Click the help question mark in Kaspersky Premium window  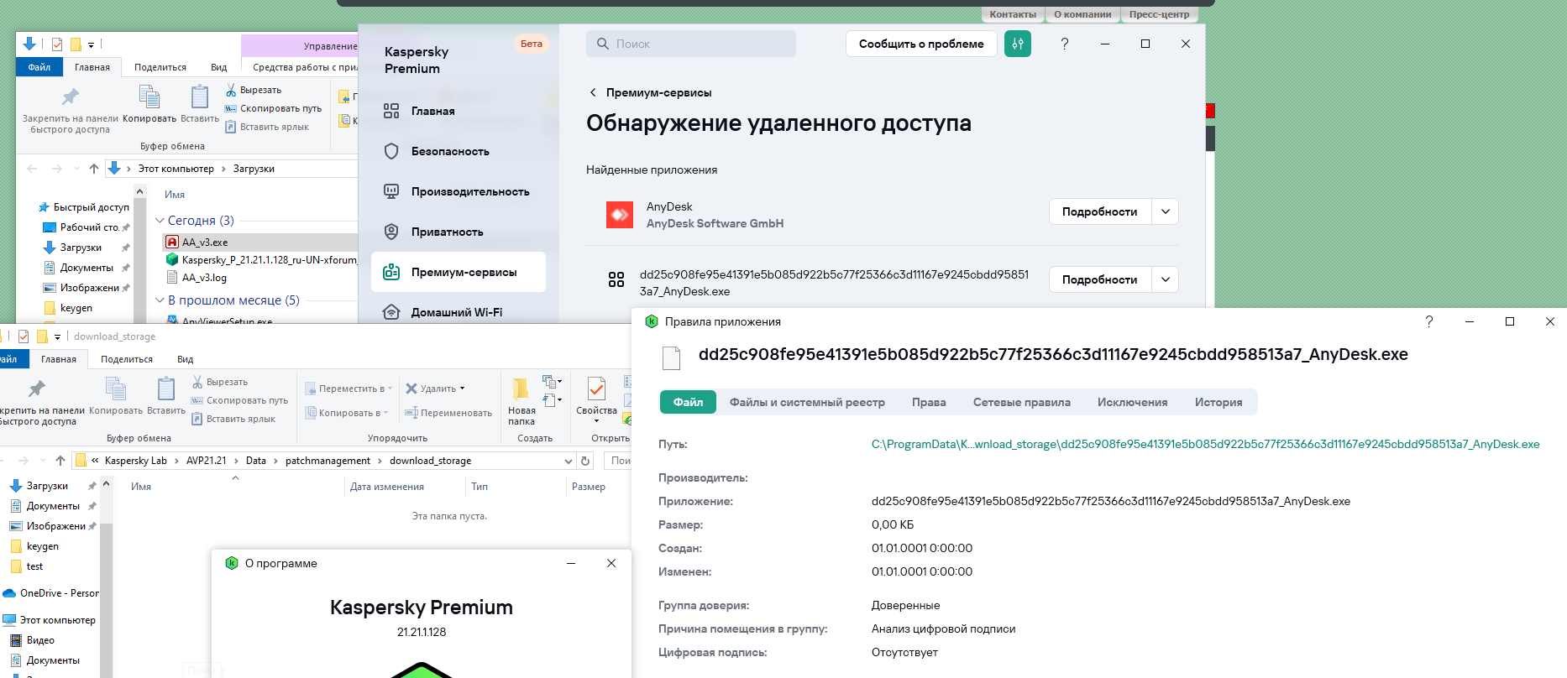(x=1065, y=44)
